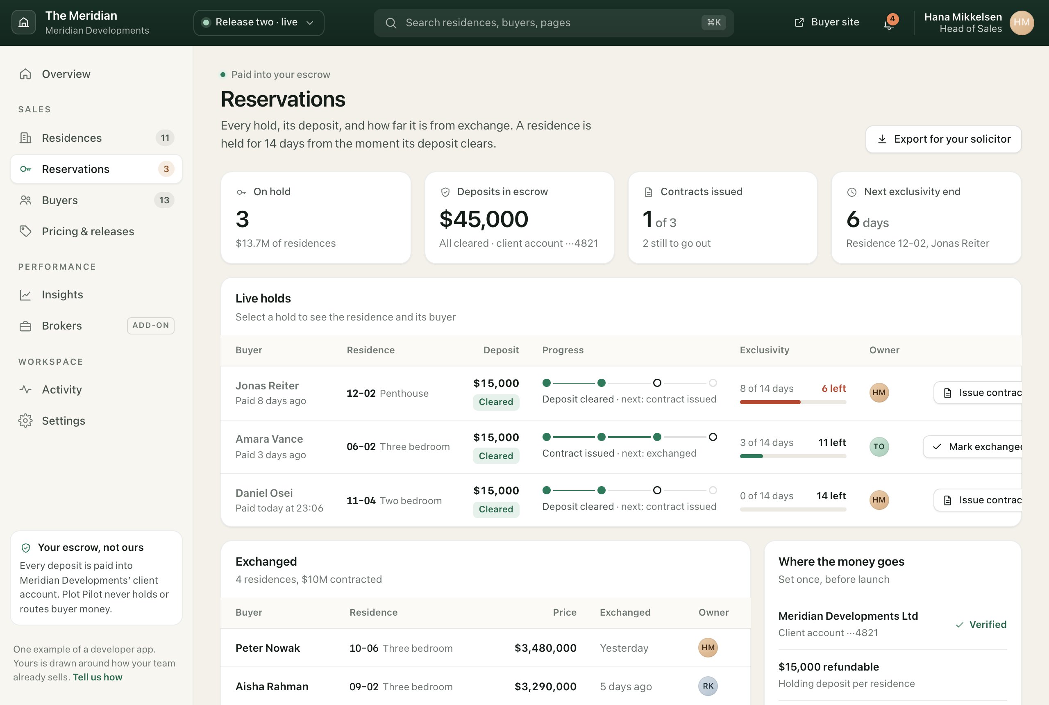Open the Buyer site link
The image size is (1049, 705).
(x=826, y=22)
